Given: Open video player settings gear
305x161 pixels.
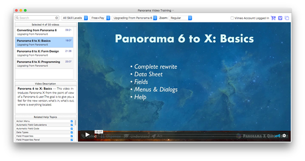Looking at the screenshot, I should (x=284, y=135).
